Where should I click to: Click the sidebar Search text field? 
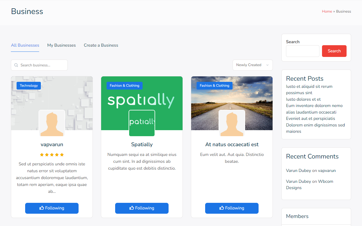(x=303, y=51)
